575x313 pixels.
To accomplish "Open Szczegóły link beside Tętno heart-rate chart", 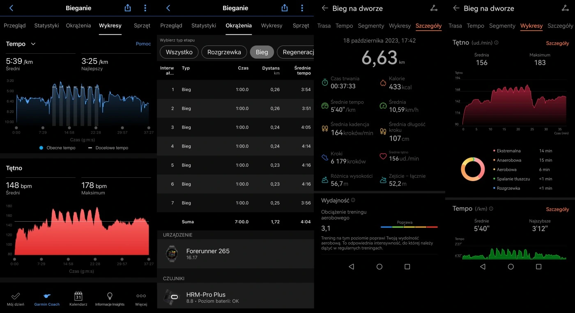I will click(557, 43).
